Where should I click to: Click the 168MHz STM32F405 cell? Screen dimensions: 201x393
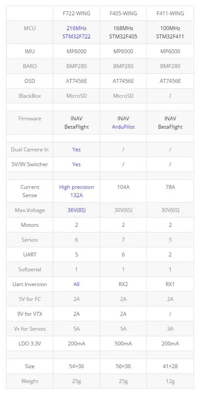pyautogui.click(x=123, y=32)
